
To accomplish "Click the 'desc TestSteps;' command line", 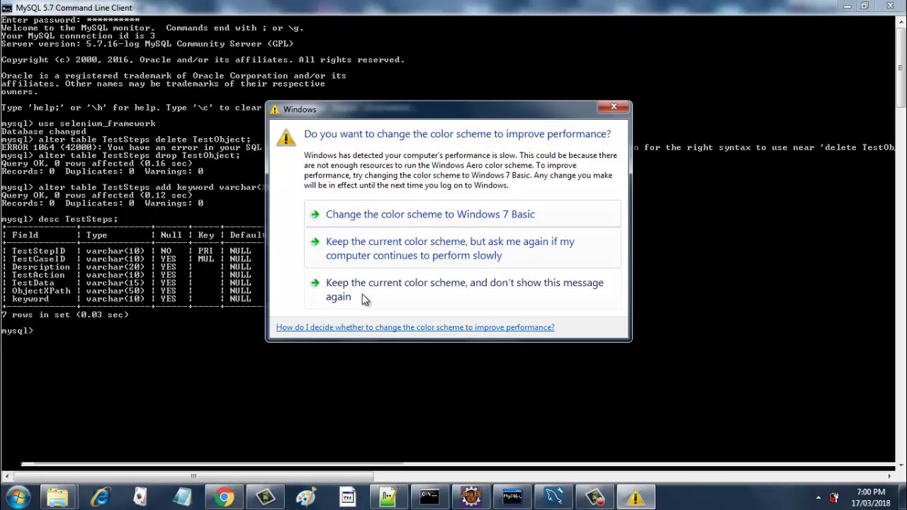I will click(x=60, y=219).
